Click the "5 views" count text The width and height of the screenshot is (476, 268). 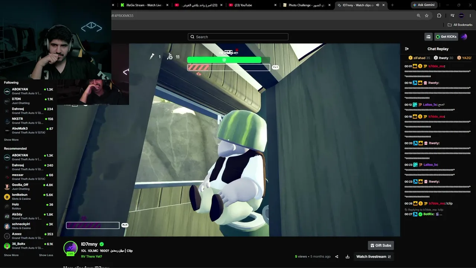[x=301, y=256]
